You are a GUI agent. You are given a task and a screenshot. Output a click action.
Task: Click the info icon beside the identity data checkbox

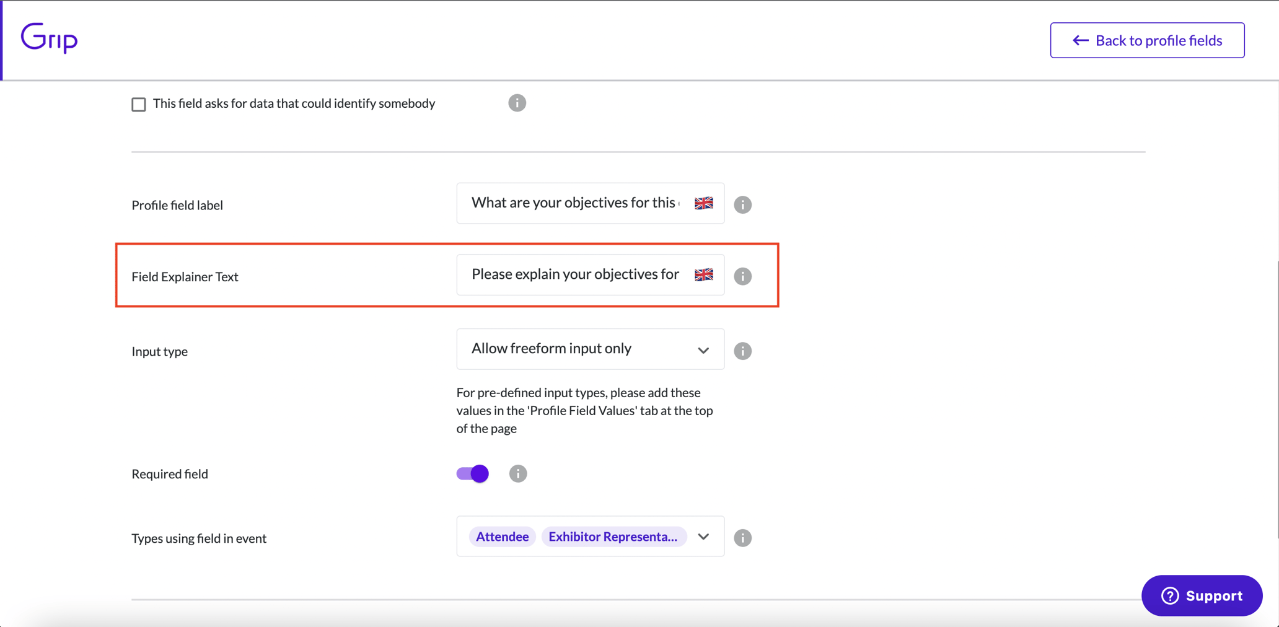click(517, 103)
